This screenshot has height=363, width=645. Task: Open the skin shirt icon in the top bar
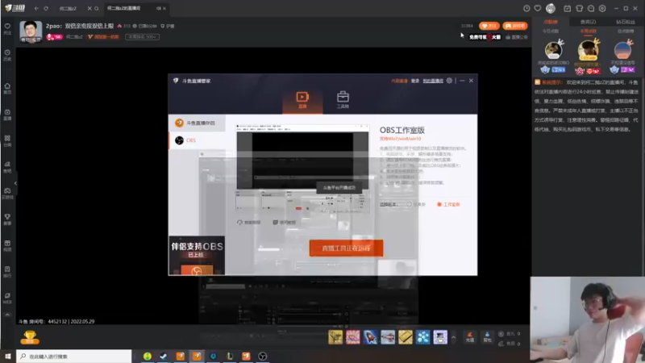pyautogui.click(x=579, y=8)
